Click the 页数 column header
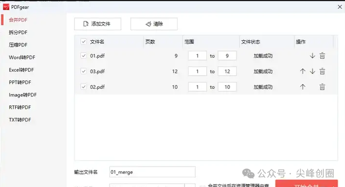Viewport: 345px width, 187px height. (x=150, y=42)
